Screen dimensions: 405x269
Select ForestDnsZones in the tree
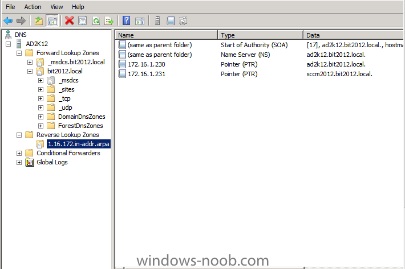pyautogui.click(x=80, y=126)
